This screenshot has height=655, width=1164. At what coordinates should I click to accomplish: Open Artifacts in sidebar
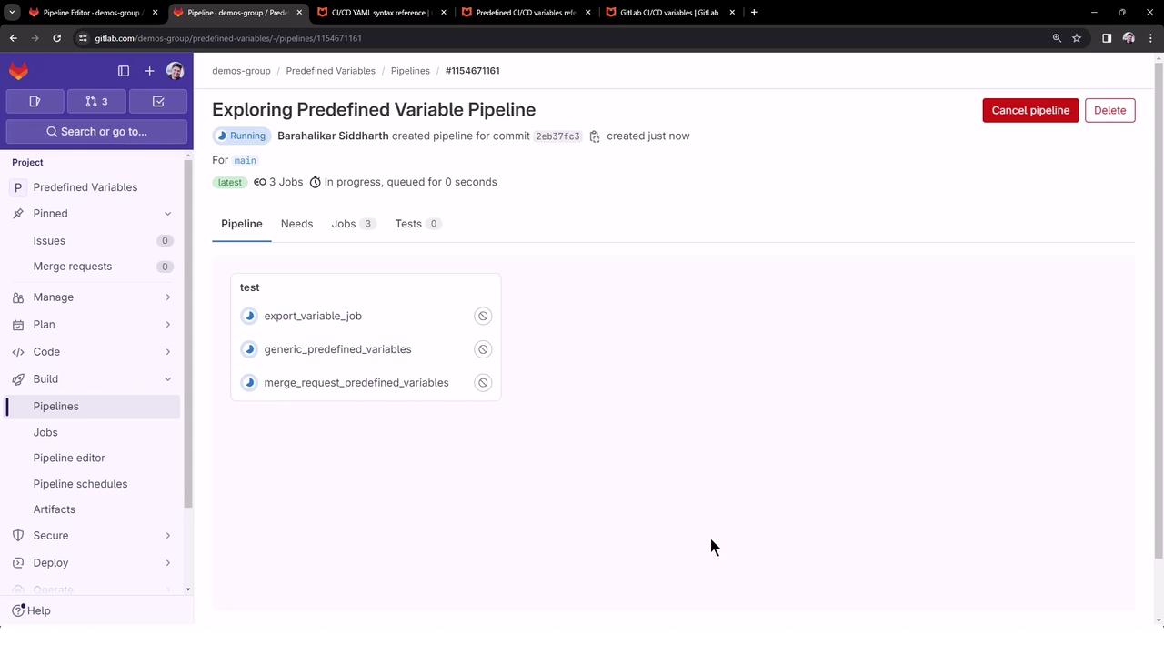coord(55,509)
